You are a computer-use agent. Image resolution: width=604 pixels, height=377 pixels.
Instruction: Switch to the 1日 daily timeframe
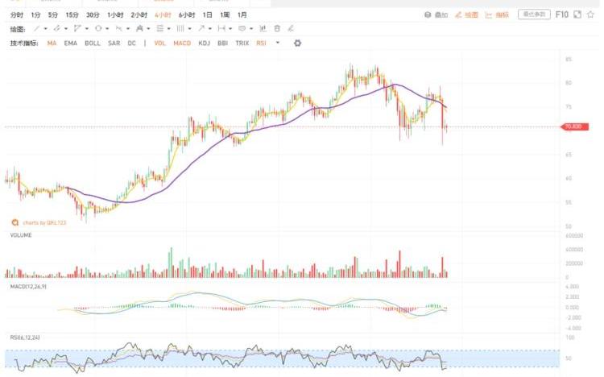pyautogui.click(x=208, y=14)
